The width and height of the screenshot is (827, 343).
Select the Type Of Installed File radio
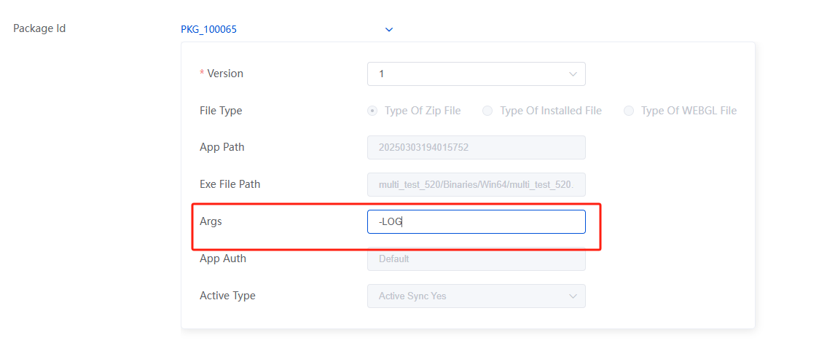tap(488, 111)
